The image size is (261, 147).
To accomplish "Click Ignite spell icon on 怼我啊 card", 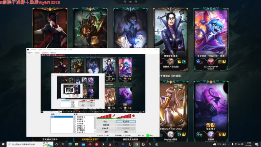I will pos(220,134).
